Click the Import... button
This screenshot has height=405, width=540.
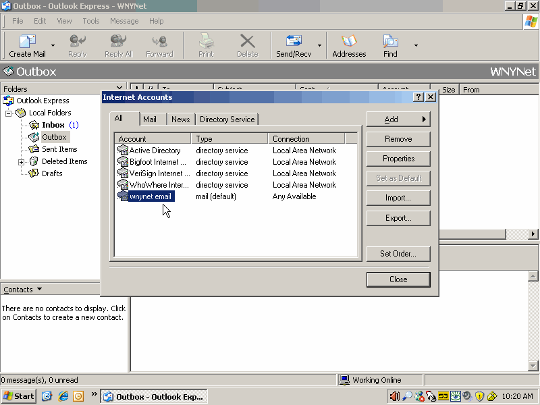click(398, 198)
